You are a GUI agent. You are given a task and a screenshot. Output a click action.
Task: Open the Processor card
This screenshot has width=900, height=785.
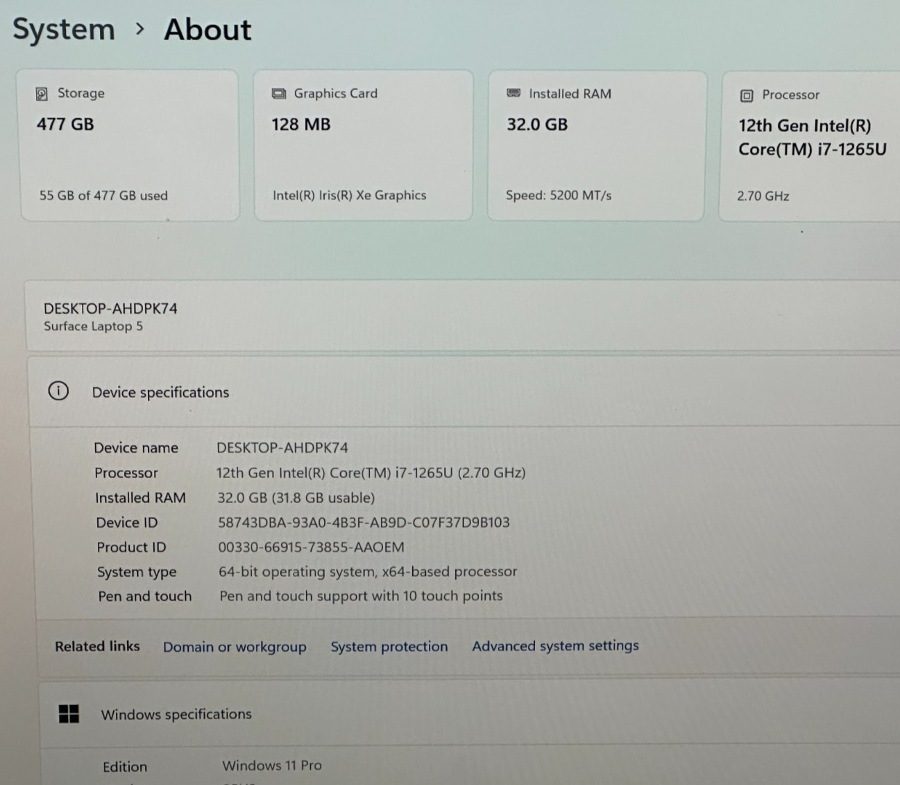pos(810,146)
